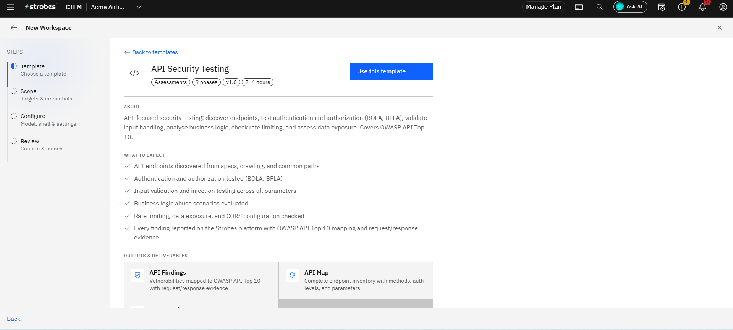Image resolution: width=733 pixels, height=330 pixels.
Task: Click the 'Authentication and authorization tested' item
Action: point(208,179)
